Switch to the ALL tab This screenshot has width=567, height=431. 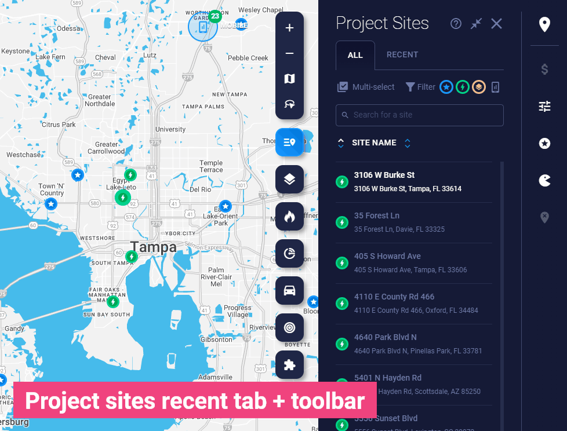click(355, 55)
